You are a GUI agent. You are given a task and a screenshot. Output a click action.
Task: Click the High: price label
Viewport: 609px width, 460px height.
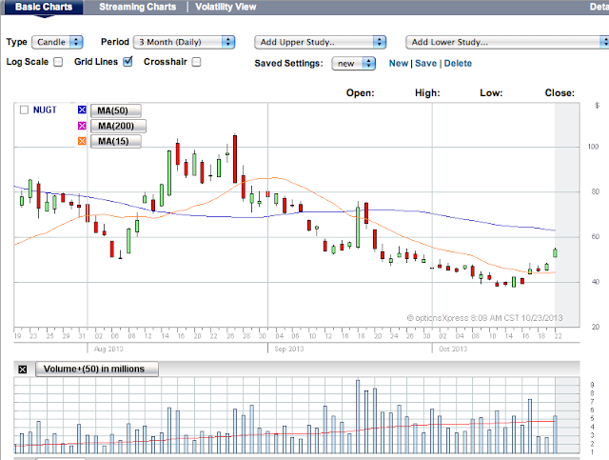[x=427, y=93]
